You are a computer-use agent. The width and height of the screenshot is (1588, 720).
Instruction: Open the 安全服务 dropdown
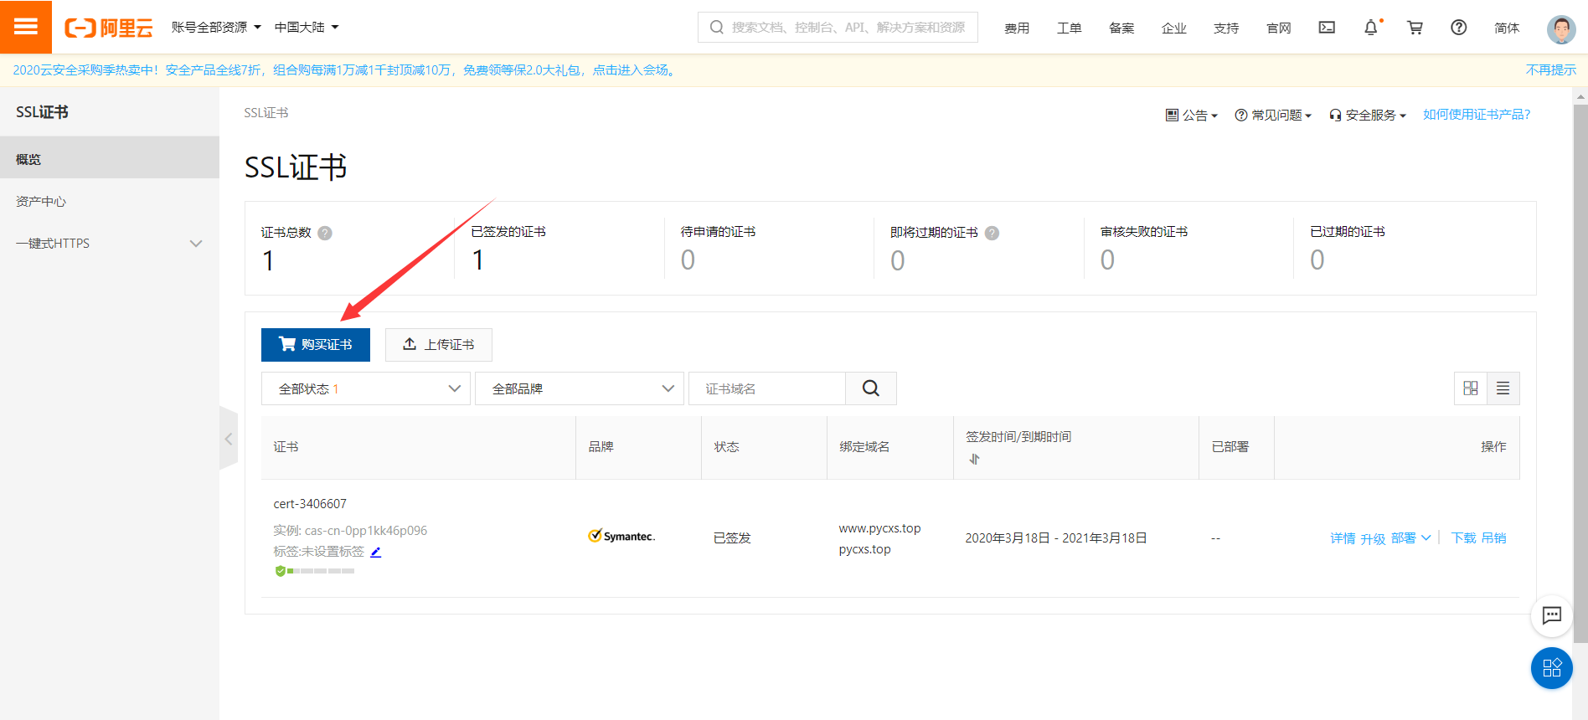click(1368, 116)
